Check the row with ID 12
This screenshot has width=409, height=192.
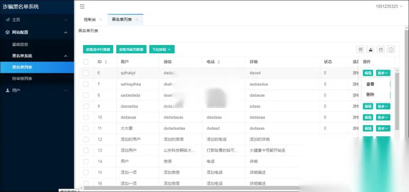(x=86, y=139)
